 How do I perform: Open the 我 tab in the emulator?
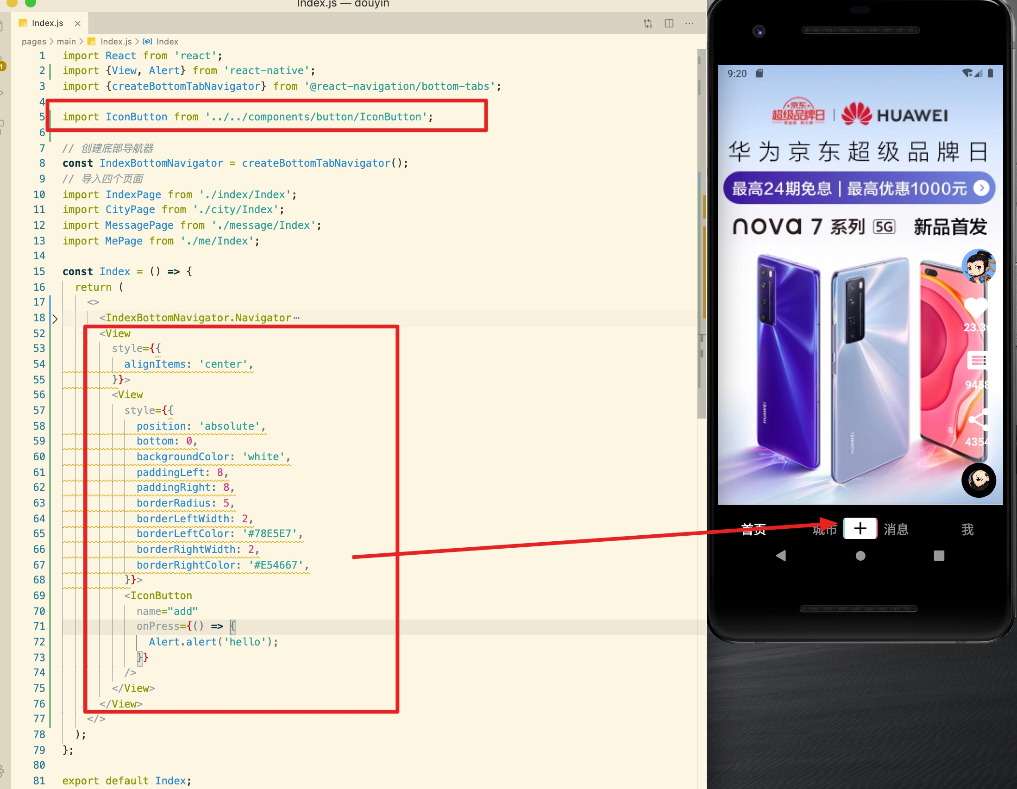[x=967, y=529]
